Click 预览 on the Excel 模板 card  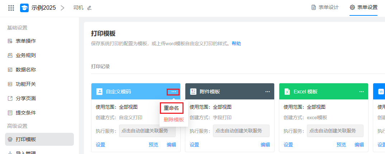point(341,145)
